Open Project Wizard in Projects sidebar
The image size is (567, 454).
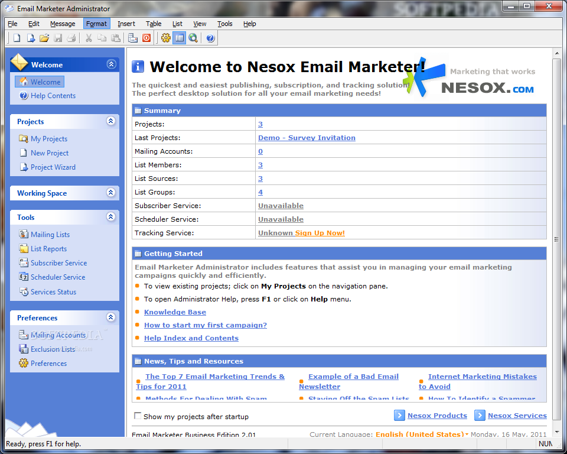[x=53, y=167]
